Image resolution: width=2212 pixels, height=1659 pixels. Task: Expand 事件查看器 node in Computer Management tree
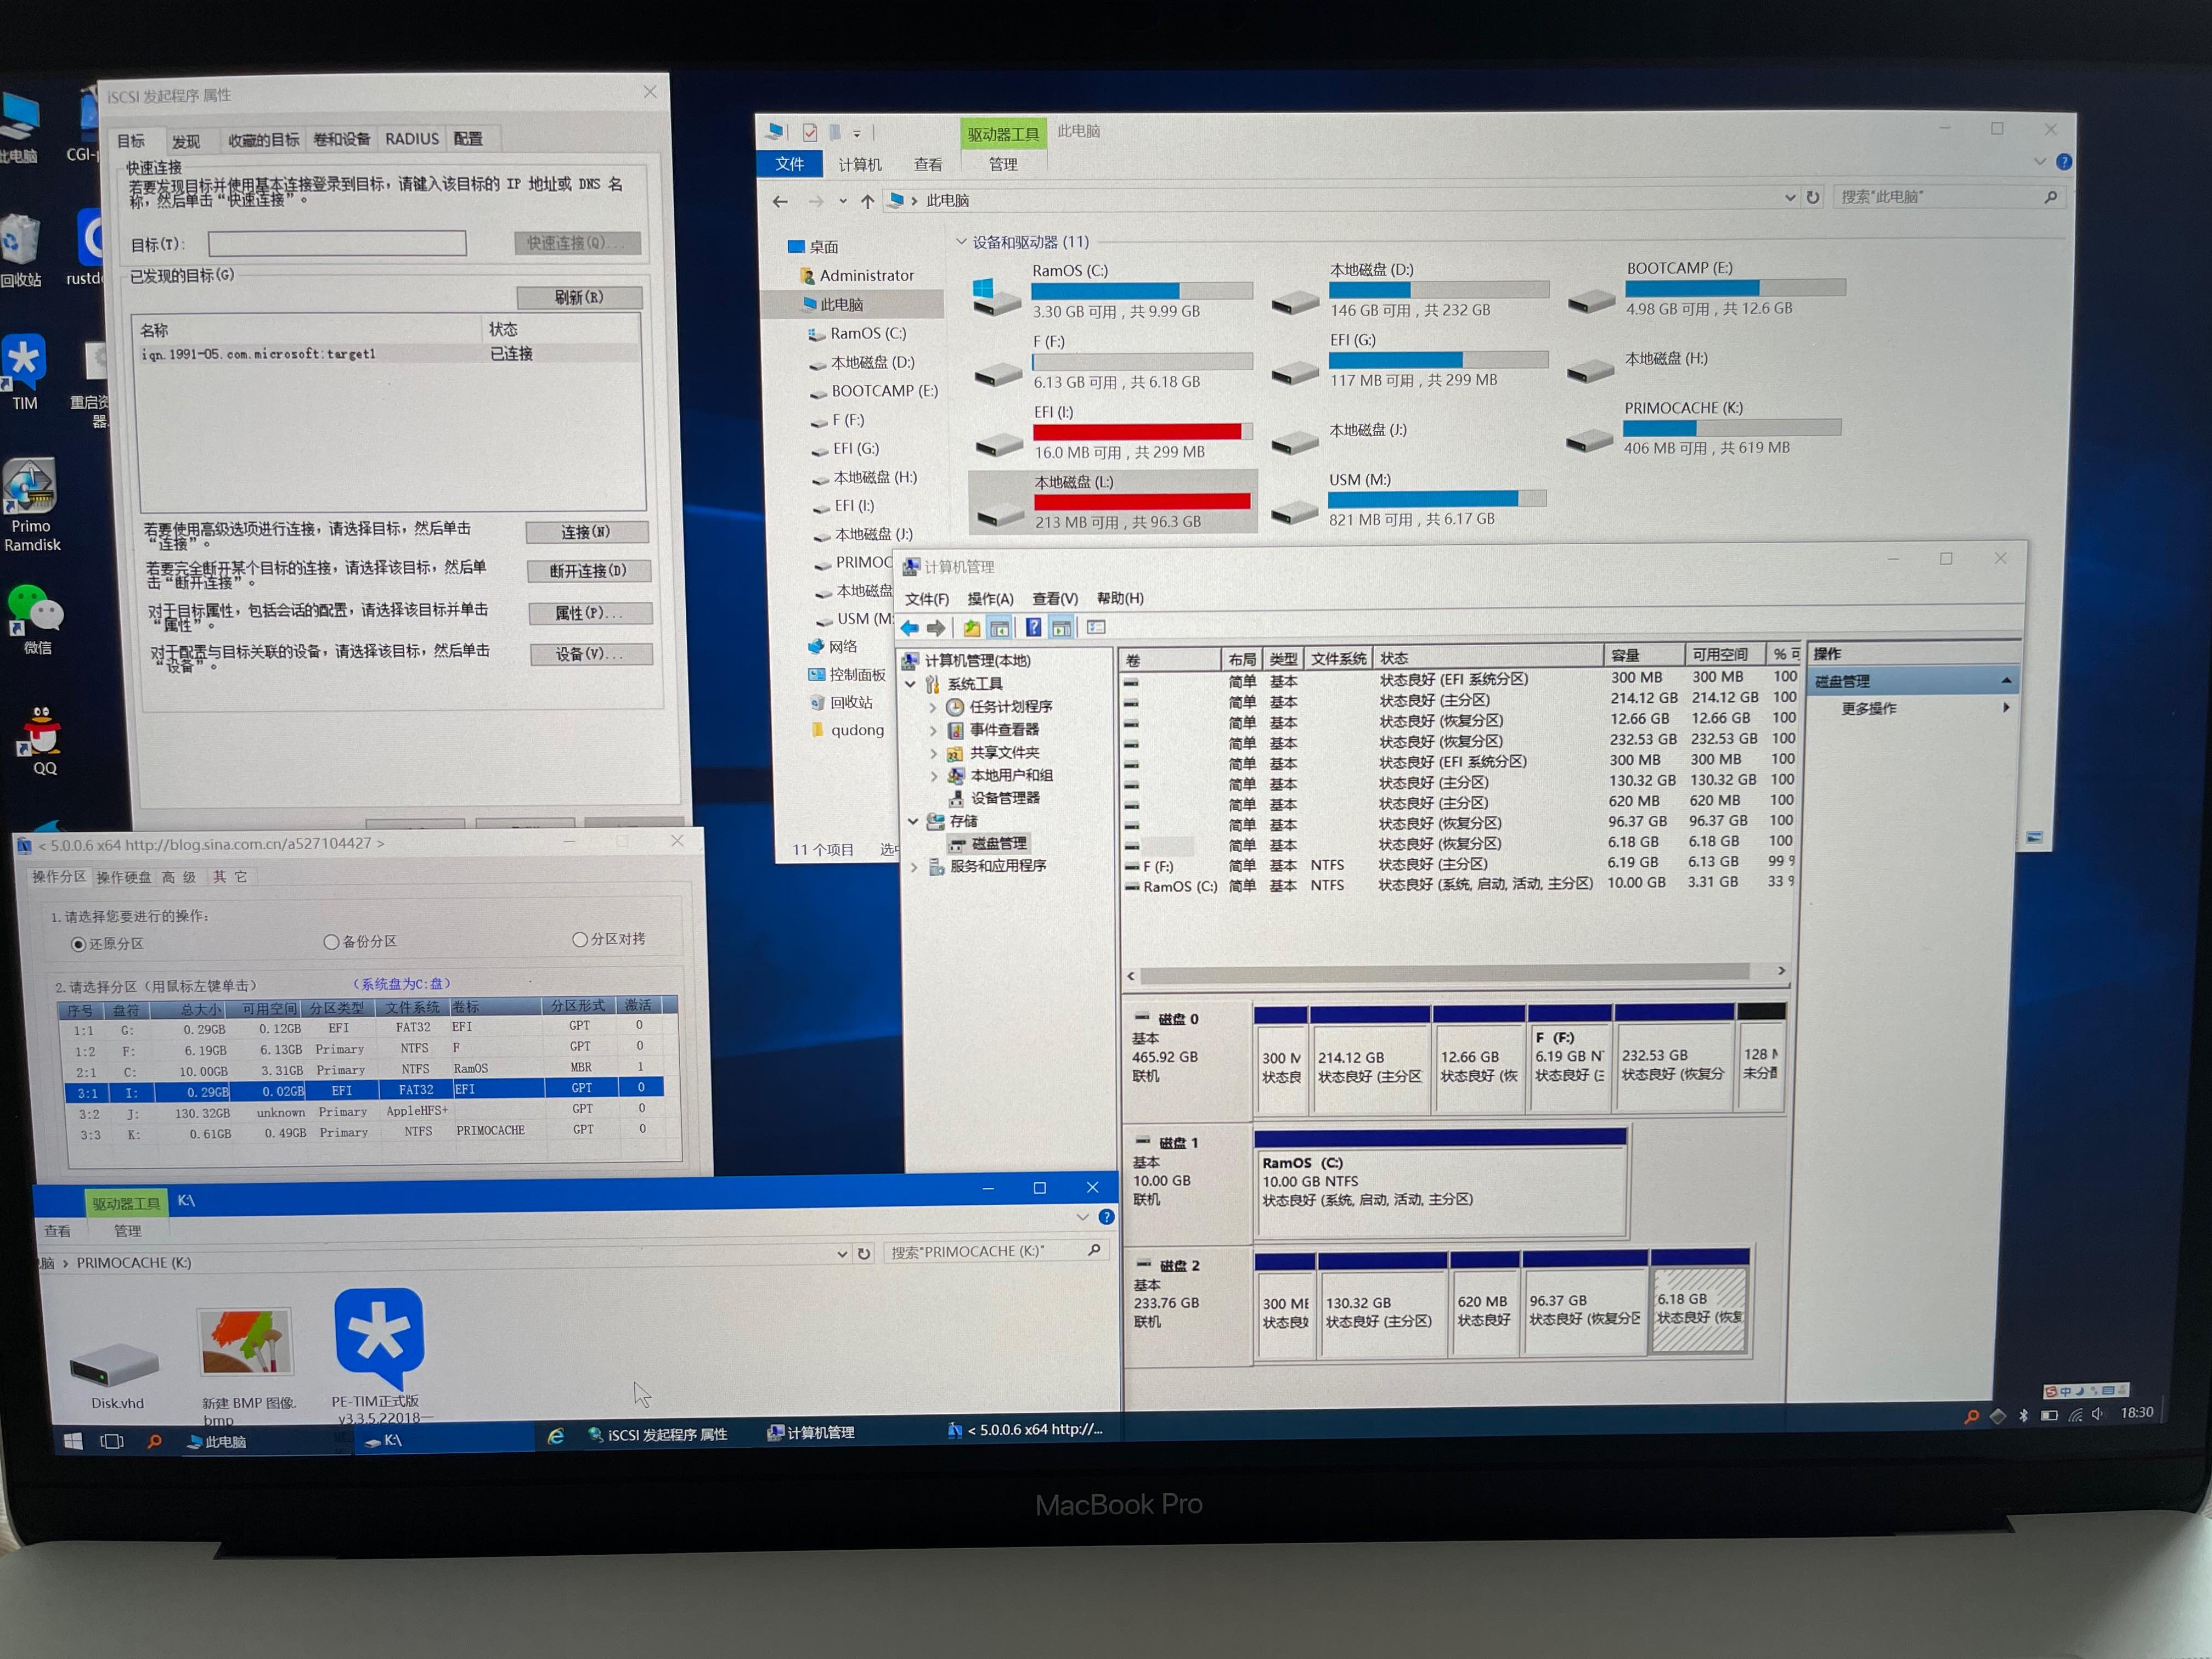933,730
